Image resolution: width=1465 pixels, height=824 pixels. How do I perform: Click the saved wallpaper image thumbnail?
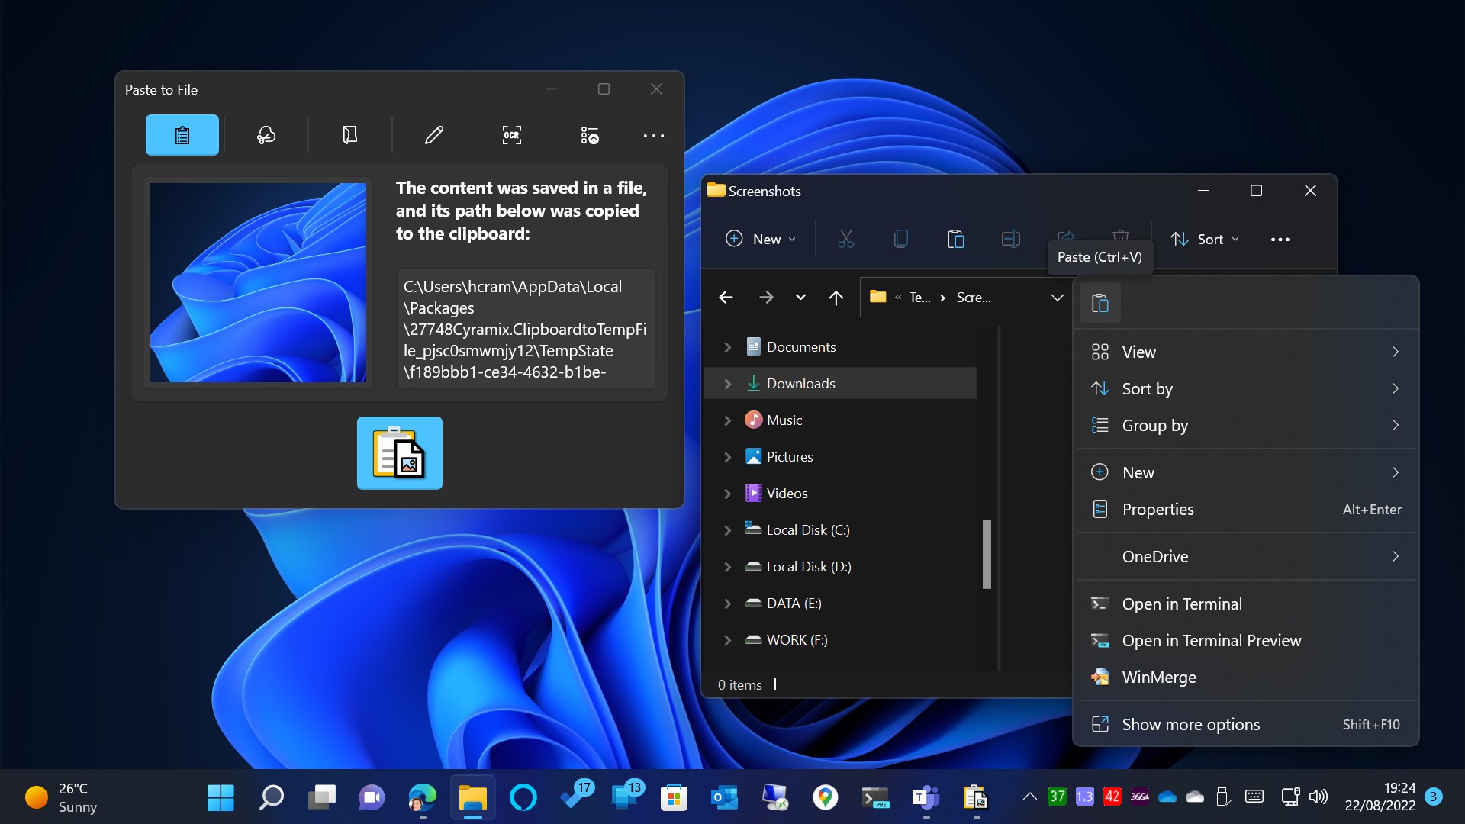[258, 282]
